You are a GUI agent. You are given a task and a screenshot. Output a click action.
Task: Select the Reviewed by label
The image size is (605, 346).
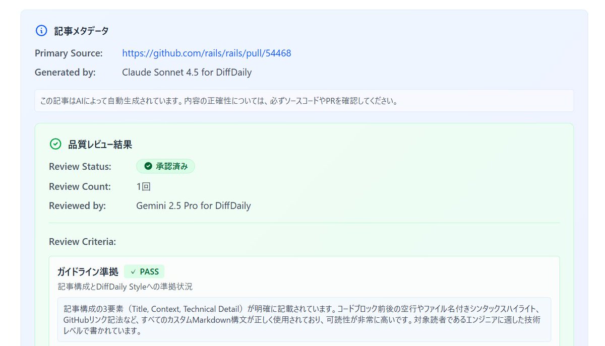77,205
